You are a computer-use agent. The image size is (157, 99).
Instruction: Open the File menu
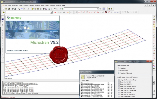[5, 5]
